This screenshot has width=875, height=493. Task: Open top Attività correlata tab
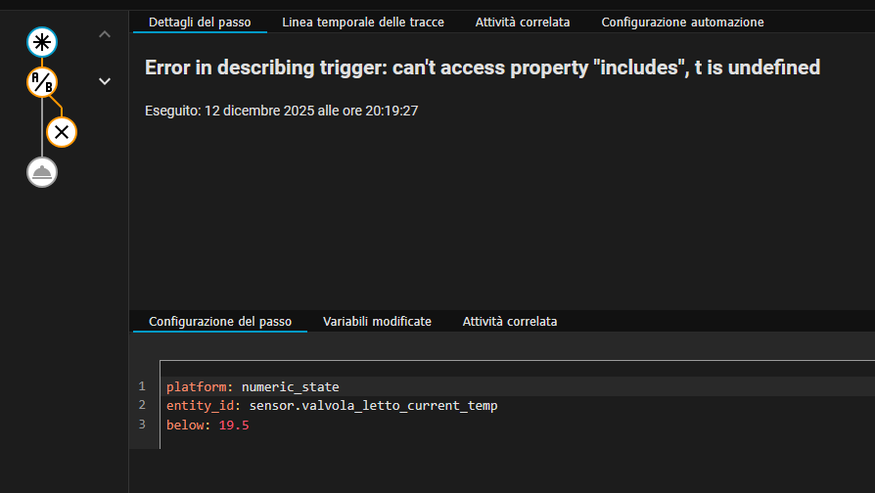point(523,22)
